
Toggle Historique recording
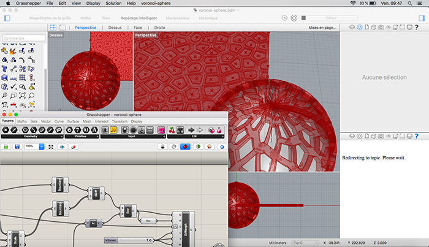pyautogui.click(x=208, y=18)
